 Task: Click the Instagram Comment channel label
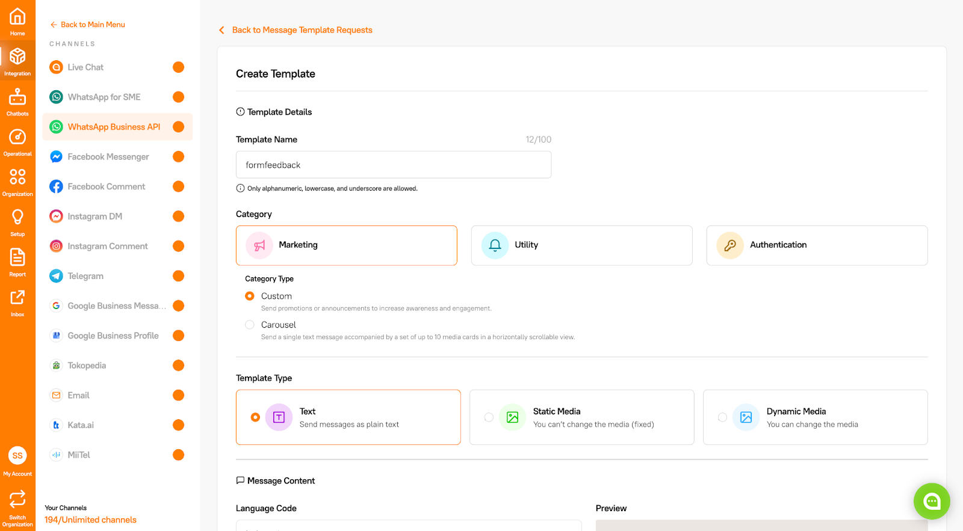coord(108,246)
